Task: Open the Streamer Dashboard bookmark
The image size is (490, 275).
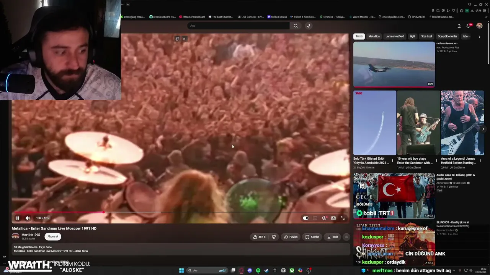Action: tap(192, 17)
